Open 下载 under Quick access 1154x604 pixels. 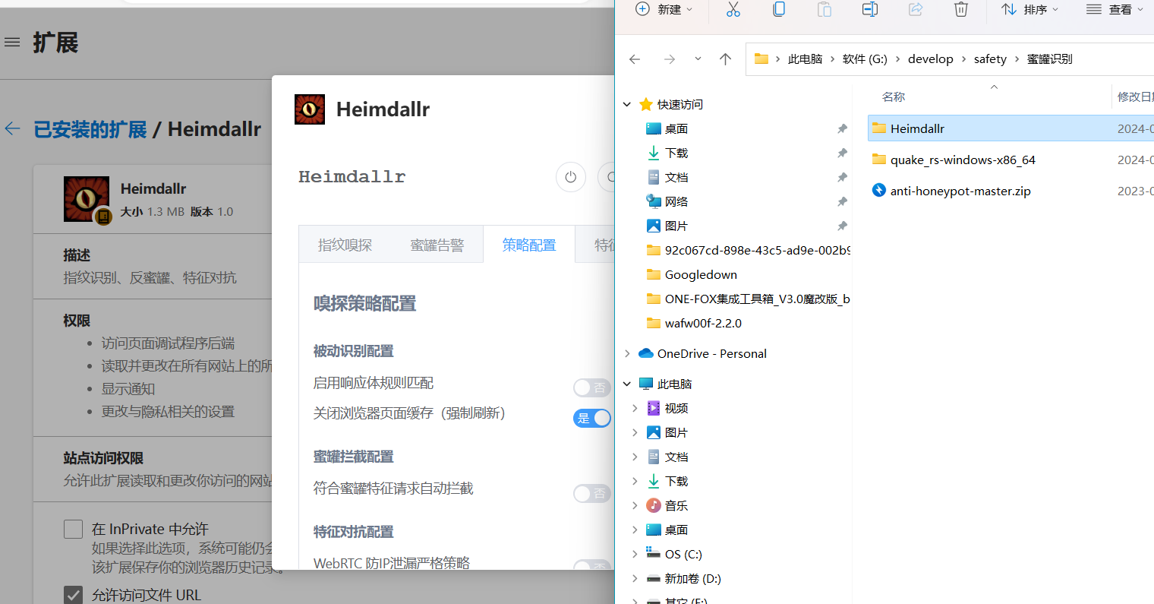pos(676,153)
